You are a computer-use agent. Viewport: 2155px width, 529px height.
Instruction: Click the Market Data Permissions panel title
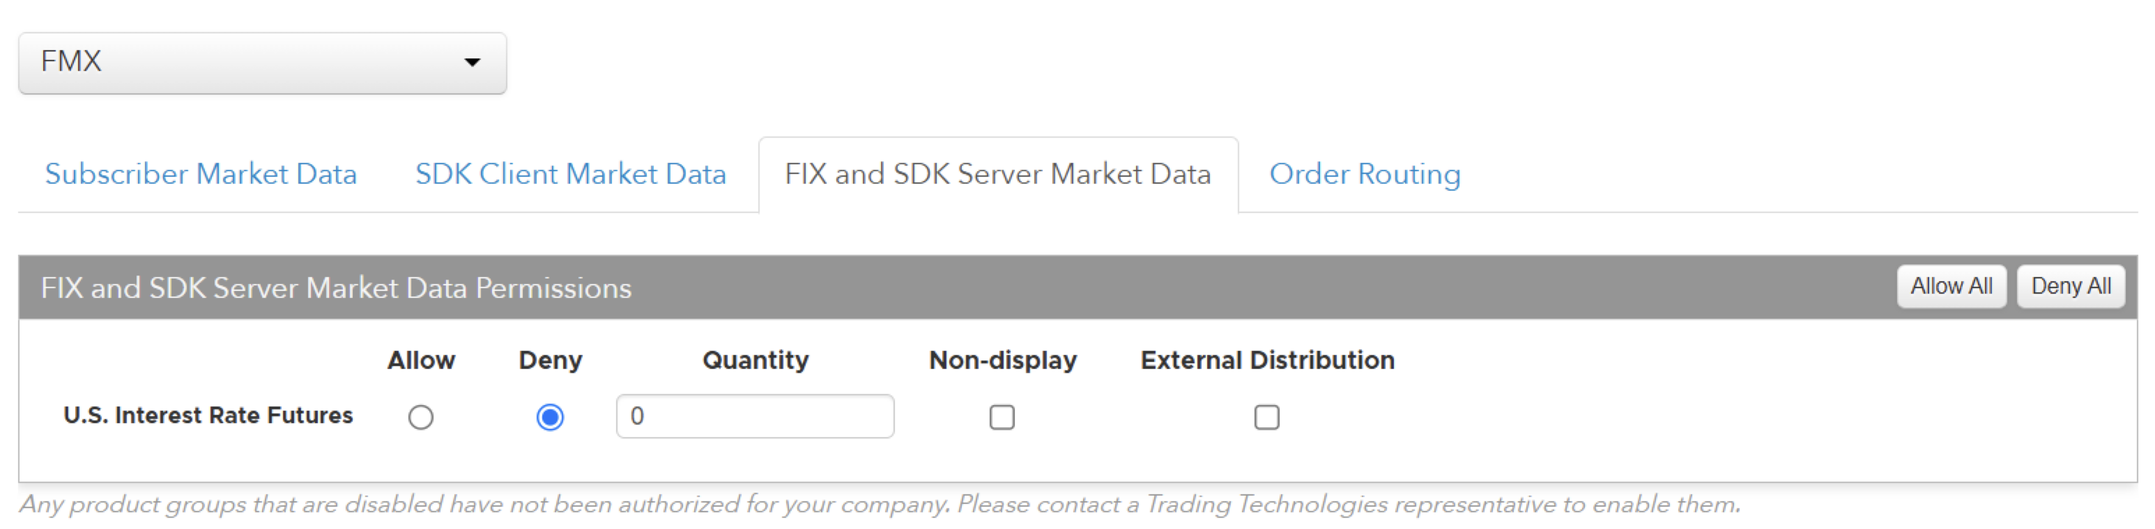pyautogui.click(x=337, y=287)
